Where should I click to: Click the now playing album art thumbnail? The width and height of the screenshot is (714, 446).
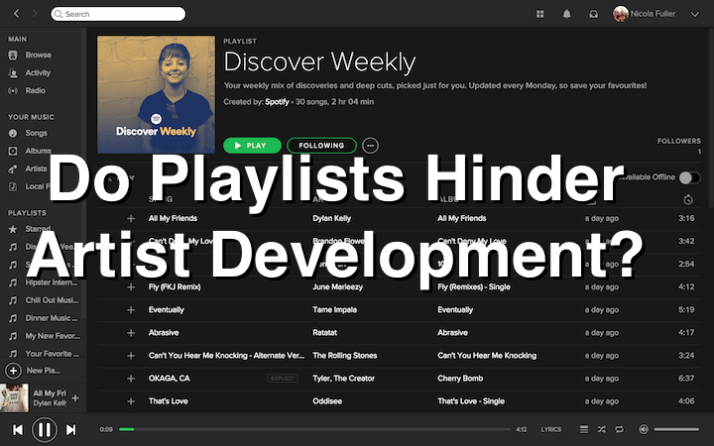14,397
